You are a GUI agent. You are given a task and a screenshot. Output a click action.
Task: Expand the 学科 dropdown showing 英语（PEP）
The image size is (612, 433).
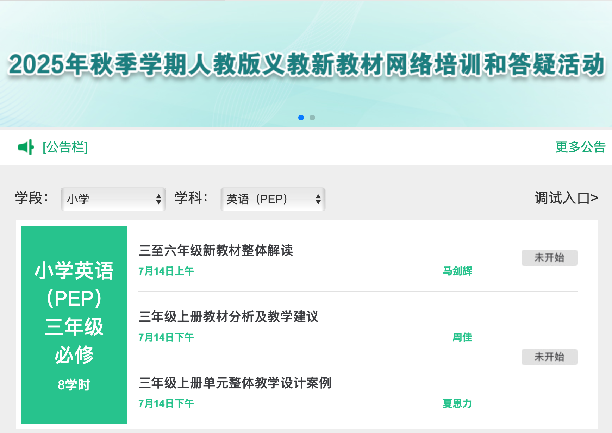(x=273, y=199)
